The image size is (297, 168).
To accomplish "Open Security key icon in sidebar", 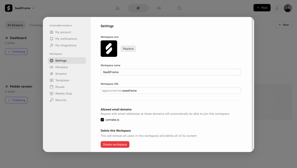I will [x=52, y=100].
